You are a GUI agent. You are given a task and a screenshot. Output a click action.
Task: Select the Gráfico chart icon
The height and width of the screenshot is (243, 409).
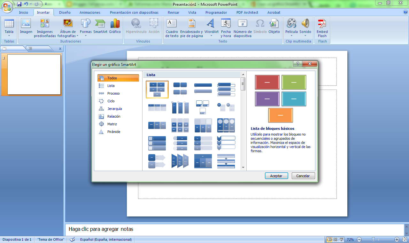tap(115, 24)
